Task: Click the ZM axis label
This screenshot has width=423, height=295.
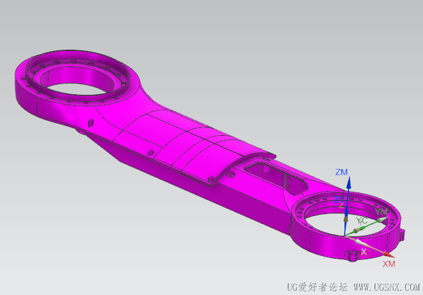Action: (341, 172)
